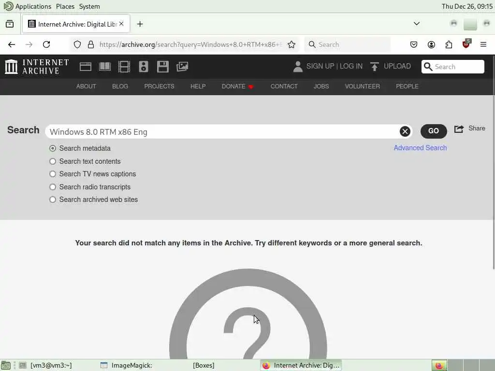Click the Firefox toolbar Search field

click(348, 44)
